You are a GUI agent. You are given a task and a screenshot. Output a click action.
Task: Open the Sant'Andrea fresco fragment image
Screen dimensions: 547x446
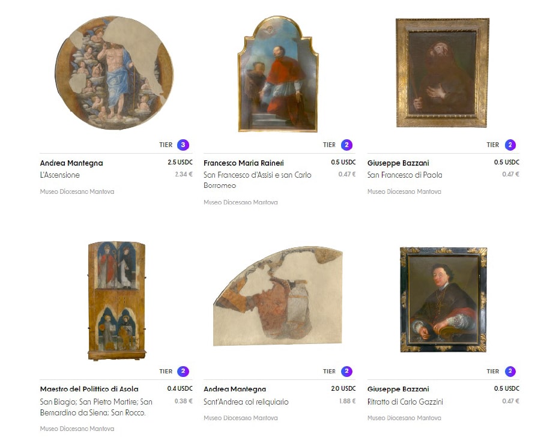(x=278, y=296)
